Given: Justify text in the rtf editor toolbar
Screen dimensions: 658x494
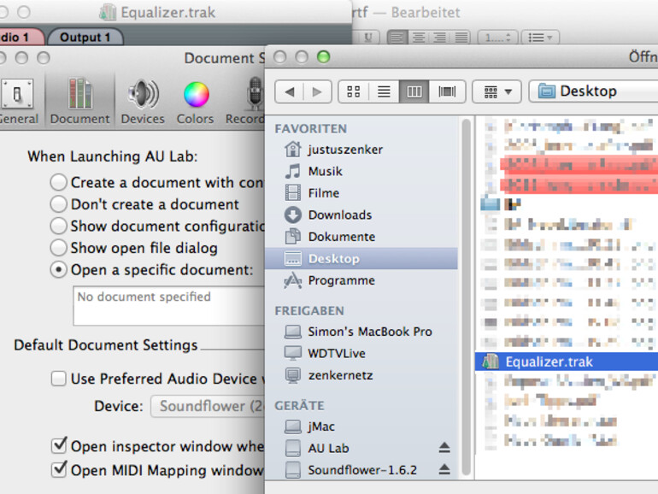Looking at the screenshot, I should coord(461,38).
